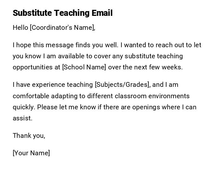The width and height of the screenshot is (222, 173).
Task: Click the [School Name] placeholder
Action: (x=84, y=67)
